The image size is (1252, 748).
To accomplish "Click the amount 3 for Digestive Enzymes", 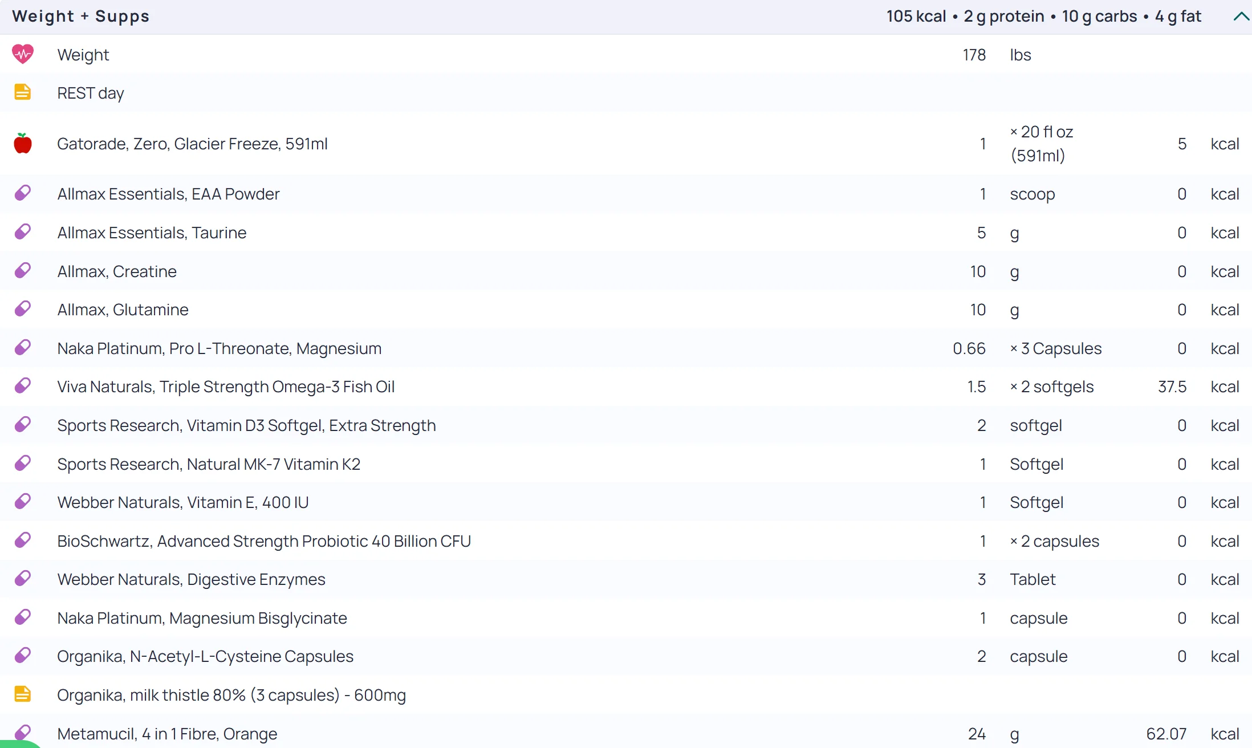I will tap(981, 579).
